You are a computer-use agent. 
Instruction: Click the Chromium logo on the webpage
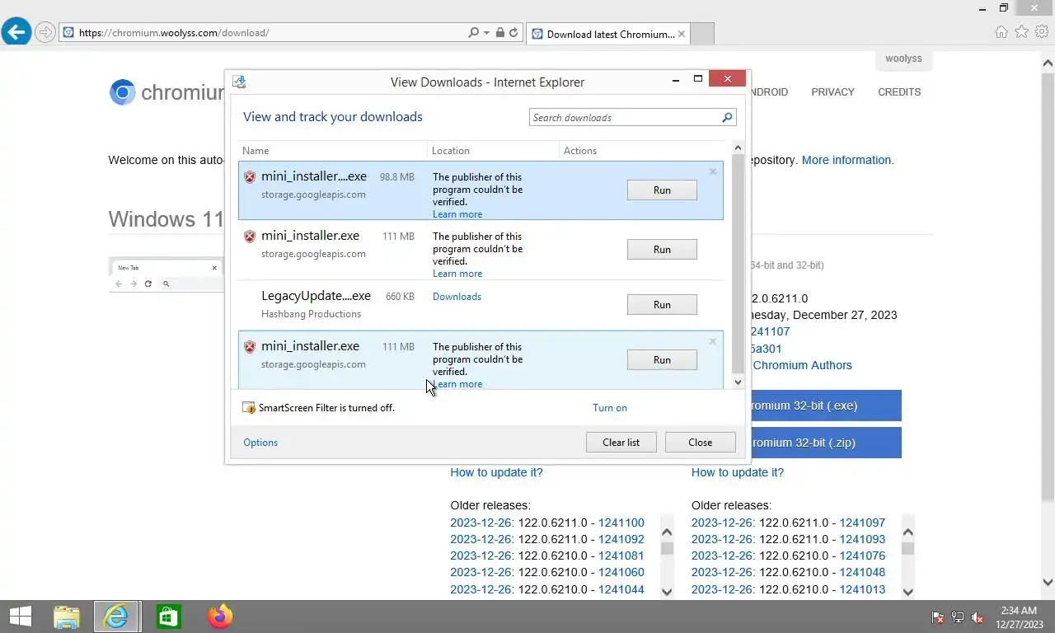(122, 92)
